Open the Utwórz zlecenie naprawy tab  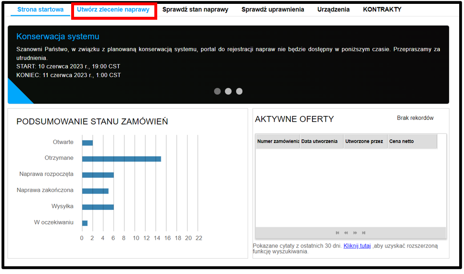click(113, 10)
